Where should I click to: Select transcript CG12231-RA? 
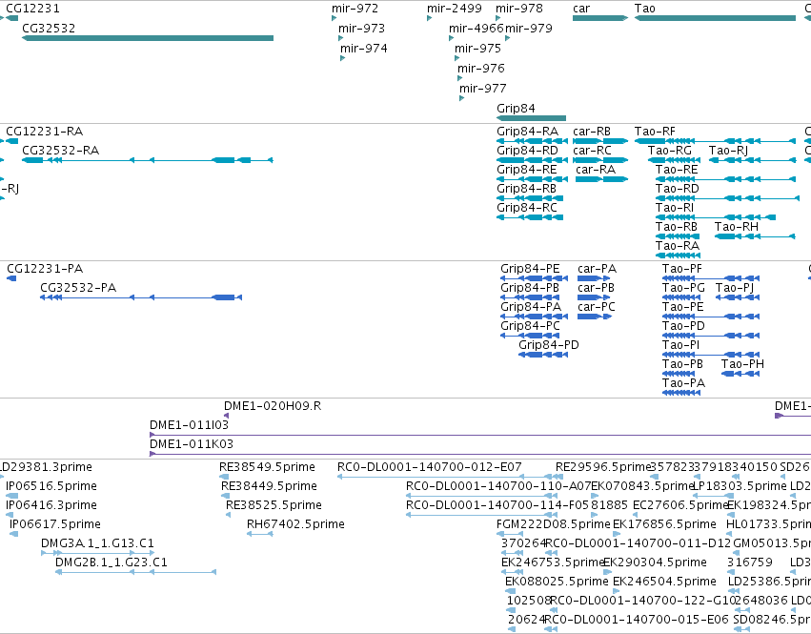tap(11, 141)
